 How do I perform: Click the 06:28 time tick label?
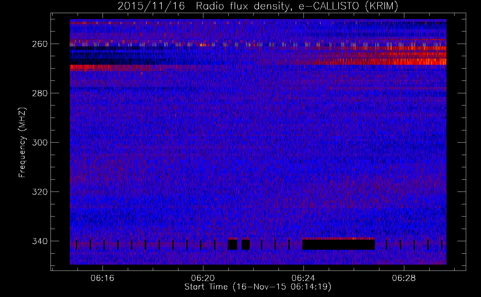(404, 278)
